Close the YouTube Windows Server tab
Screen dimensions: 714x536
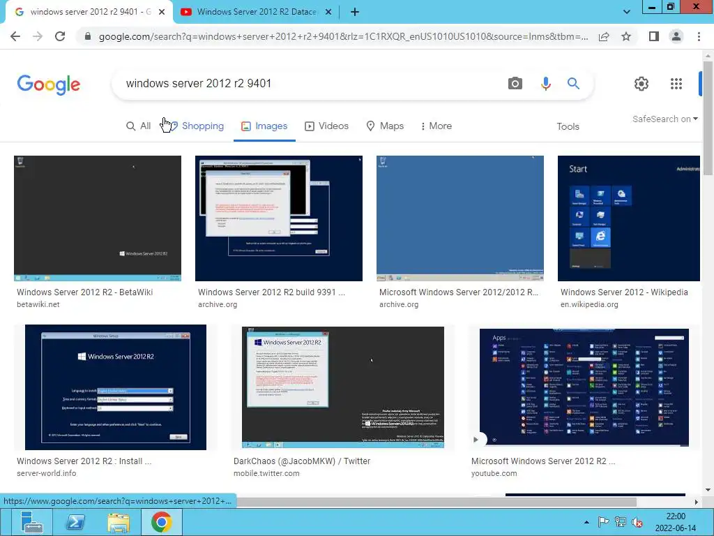click(328, 12)
